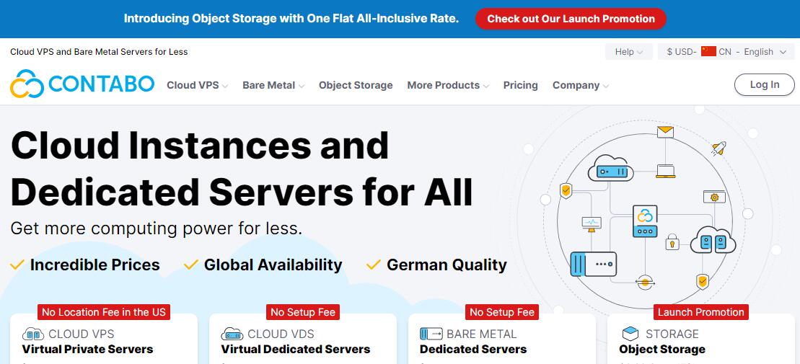This screenshot has width=800, height=364.
Task: Go to the Pricing page
Action: point(520,85)
